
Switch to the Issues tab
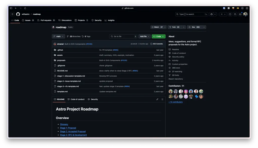click(28, 20)
